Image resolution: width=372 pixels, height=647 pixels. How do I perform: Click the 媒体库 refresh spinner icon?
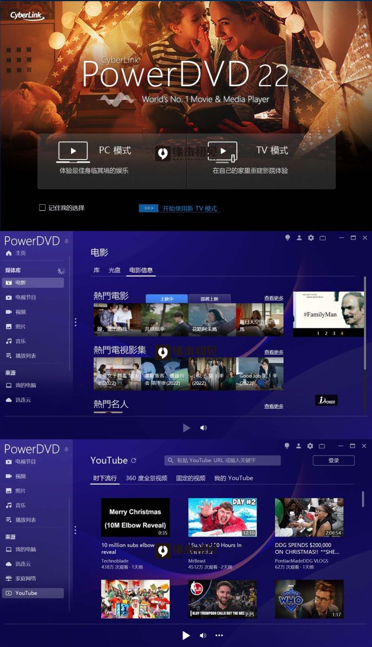pyautogui.click(x=61, y=270)
